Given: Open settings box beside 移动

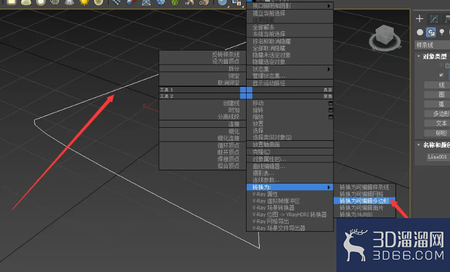Looking at the screenshot, I should pyautogui.click(x=331, y=103).
